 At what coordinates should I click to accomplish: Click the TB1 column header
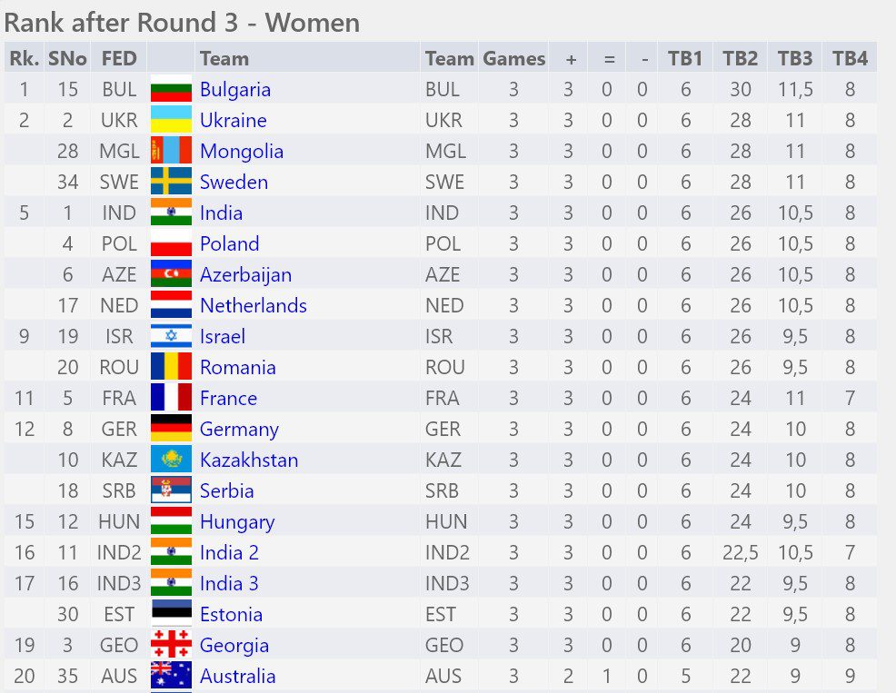click(684, 58)
